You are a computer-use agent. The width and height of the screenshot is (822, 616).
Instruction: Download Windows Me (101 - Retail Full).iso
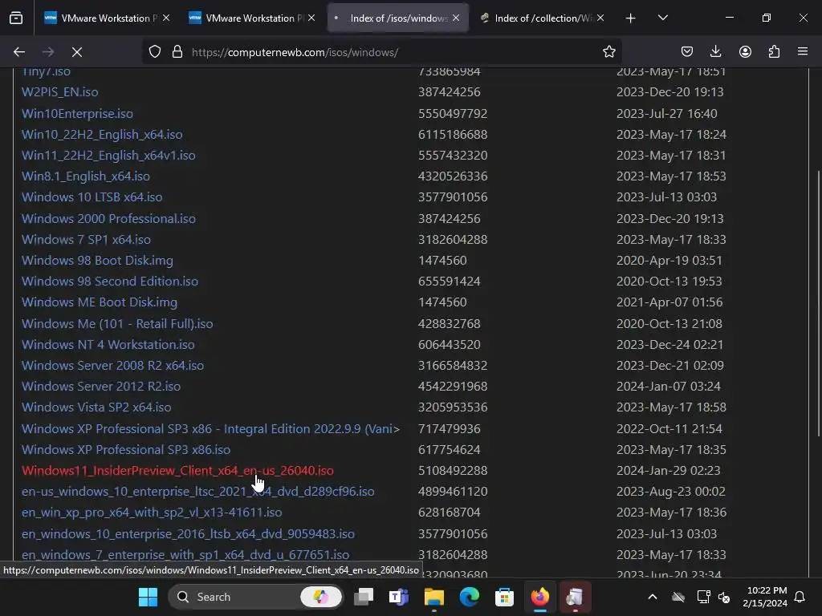tap(117, 324)
